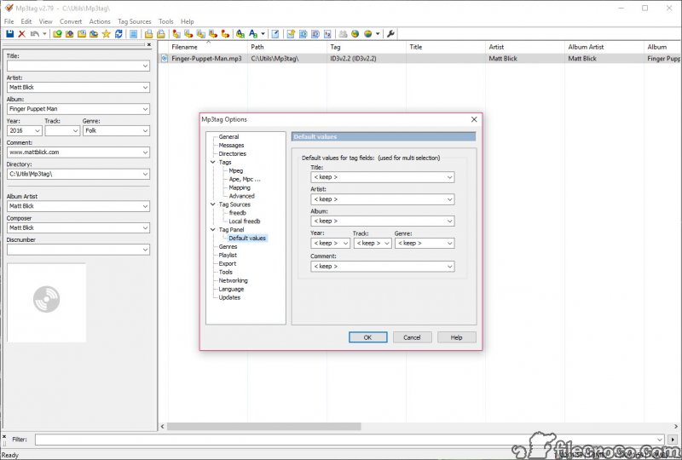The width and height of the screenshot is (682, 460).
Task: Click the Album Artist column header
Action: (604, 47)
